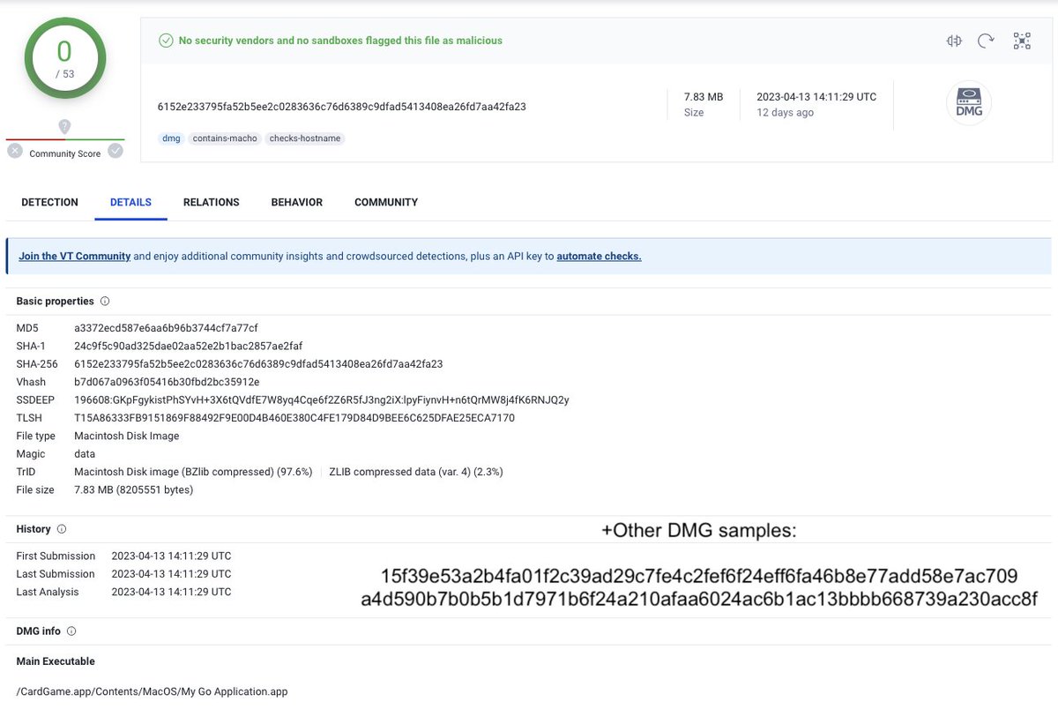Click the File type value Macintosh Disk Image

[x=127, y=436]
